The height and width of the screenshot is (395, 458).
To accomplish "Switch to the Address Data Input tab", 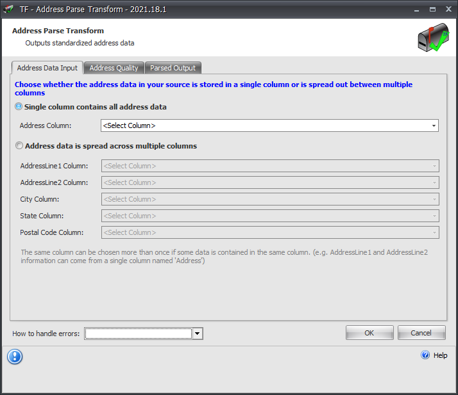I will click(x=47, y=68).
